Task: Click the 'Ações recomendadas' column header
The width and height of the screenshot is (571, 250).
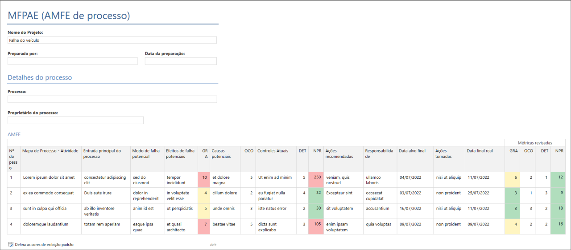Action: point(339,153)
